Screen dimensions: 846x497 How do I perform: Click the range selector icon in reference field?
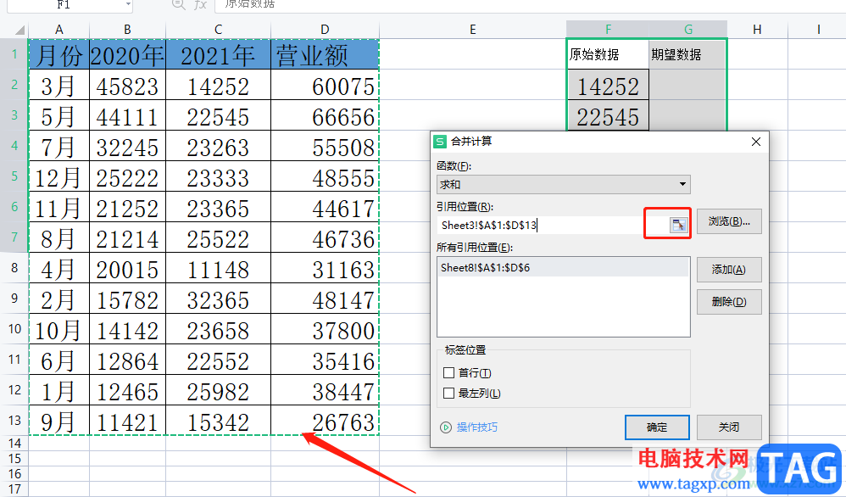(679, 225)
